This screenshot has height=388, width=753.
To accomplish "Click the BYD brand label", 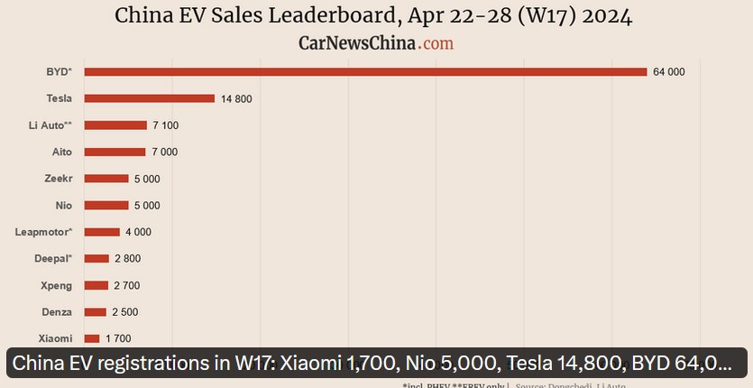I will coord(59,71).
